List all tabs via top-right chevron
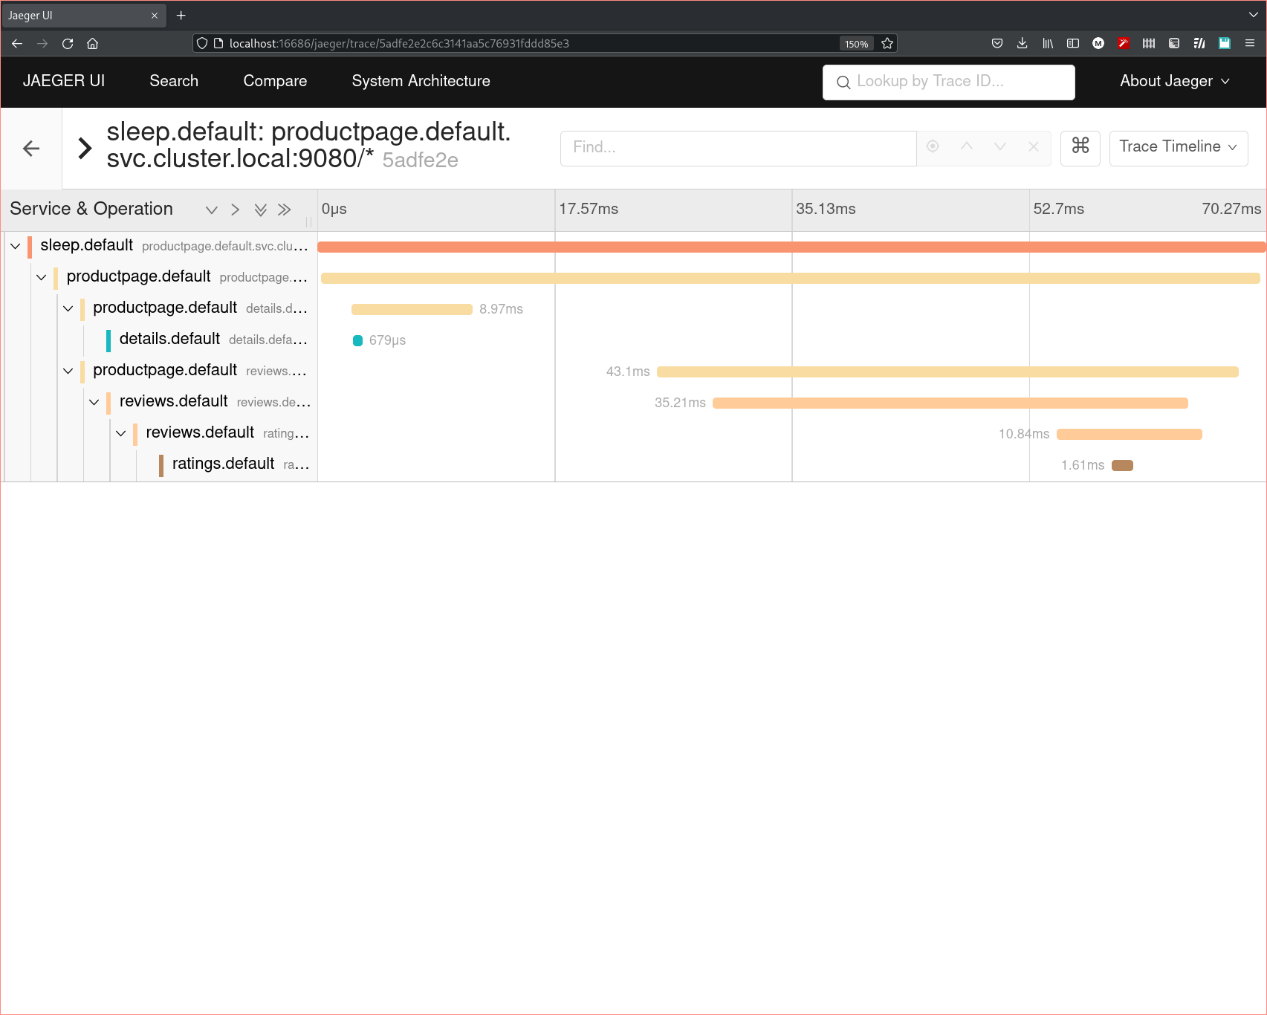1267x1015 pixels. pos(1253,16)
